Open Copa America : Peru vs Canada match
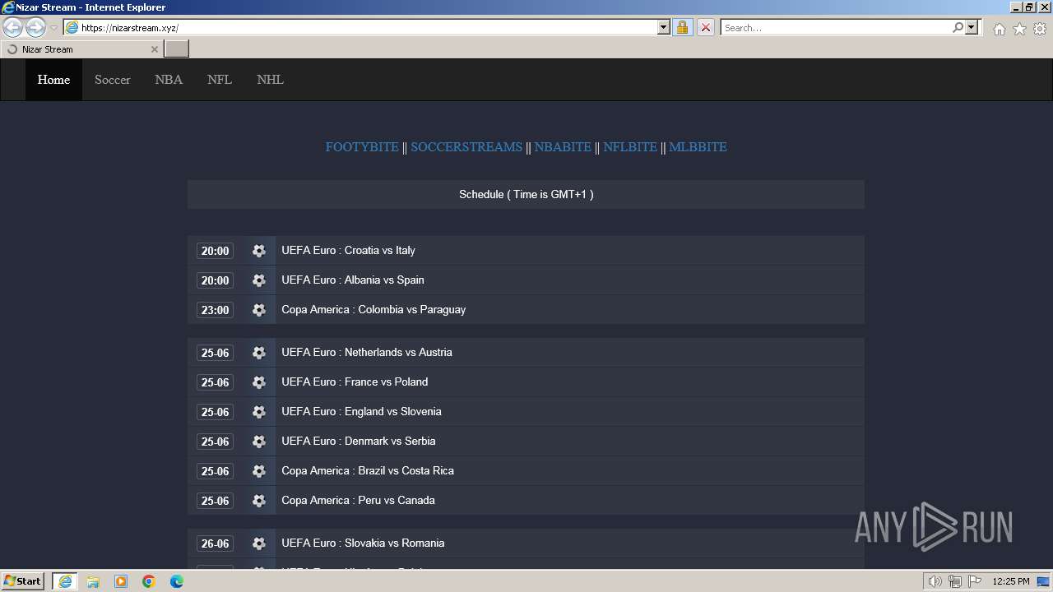 [358, 501]
